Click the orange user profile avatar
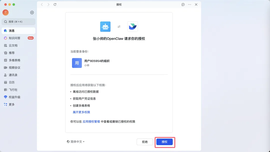 tap(5, 12)
